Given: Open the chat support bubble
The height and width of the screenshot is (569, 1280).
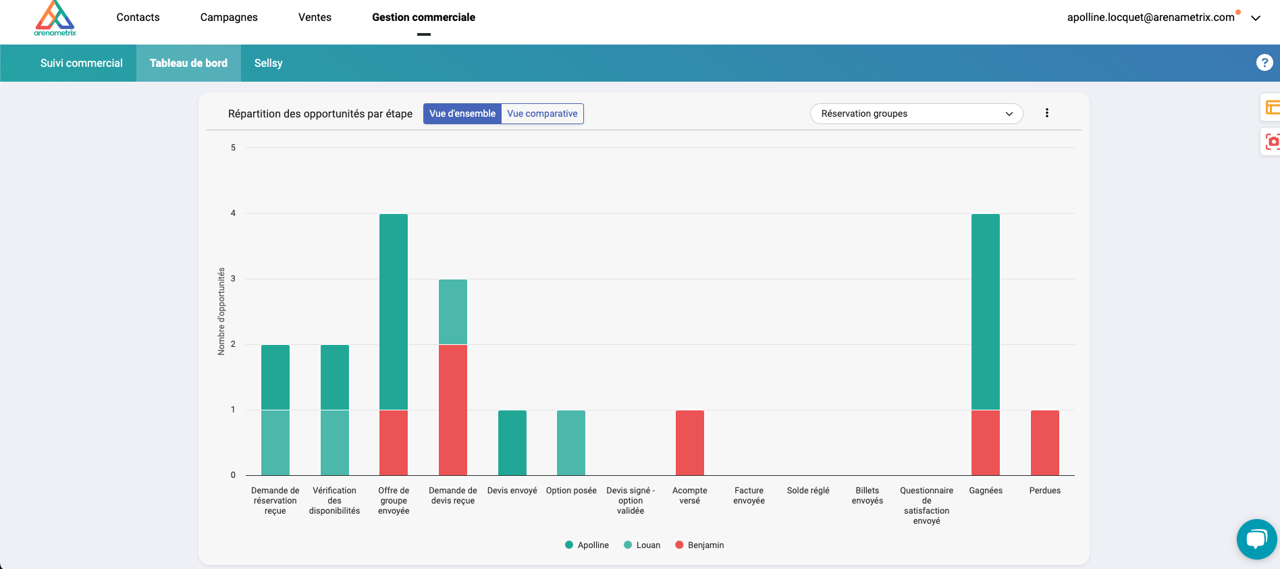Looking at the screenshot, I should click(1256, 539).
